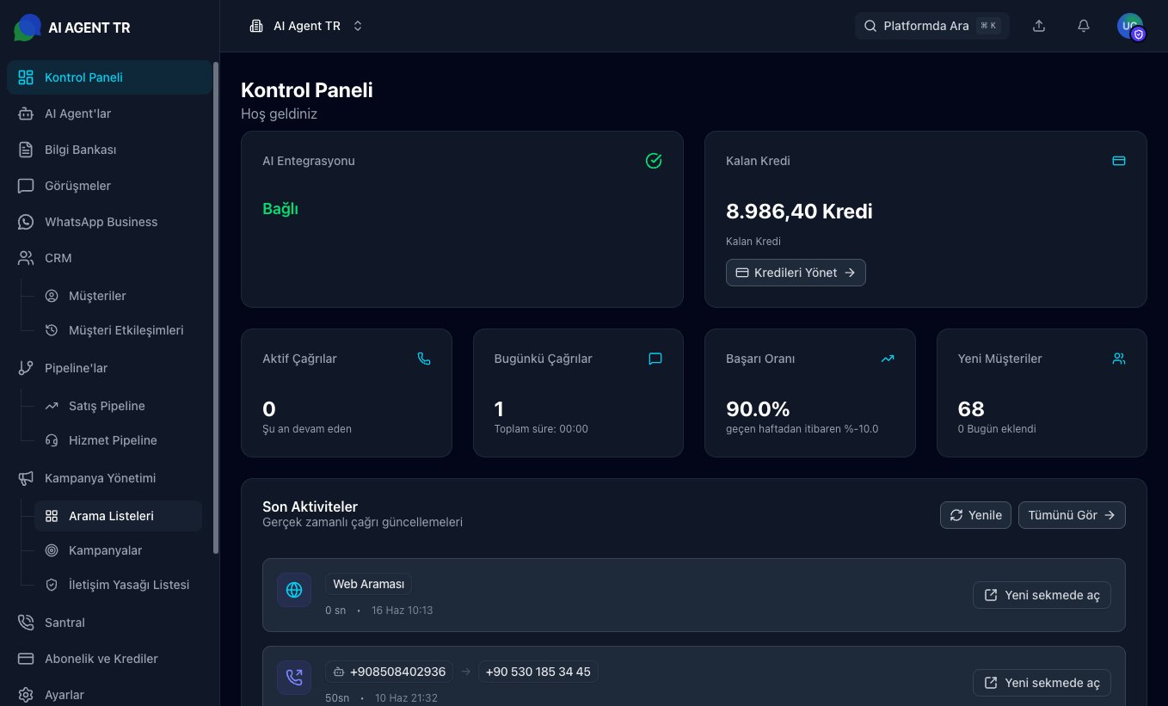
Task: Click Kredileri Yönet button
Action: point(796,273)
